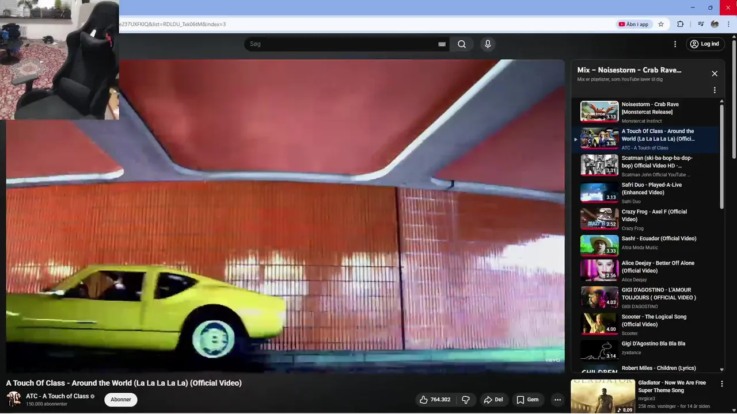The image size is (737, 414).
Task: Open Chrome extensions puzzle icon
Action: 681,24
